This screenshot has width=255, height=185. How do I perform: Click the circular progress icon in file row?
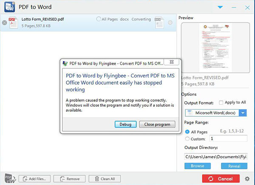tap(170, 22)
